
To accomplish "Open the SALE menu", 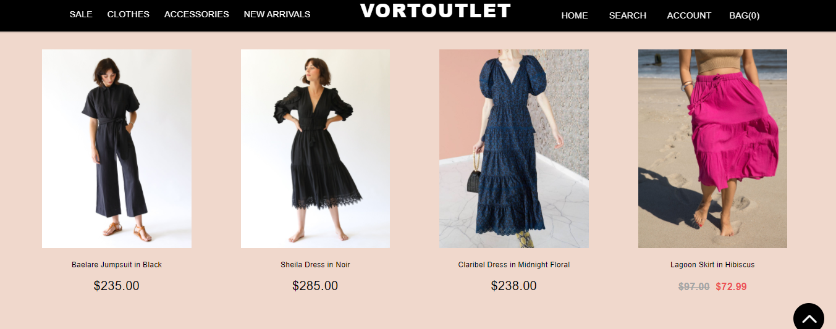I will [x=81, y=14].
